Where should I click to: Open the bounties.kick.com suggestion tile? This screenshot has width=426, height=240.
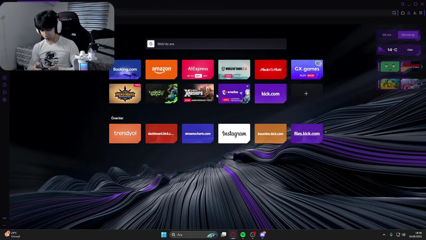coord(271,134)
